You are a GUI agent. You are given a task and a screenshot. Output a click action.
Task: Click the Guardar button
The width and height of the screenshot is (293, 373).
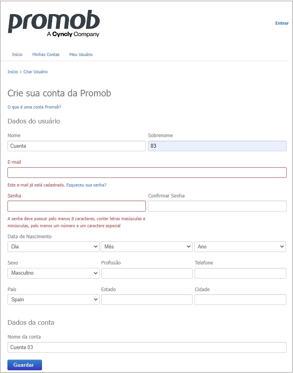(25, 365)
